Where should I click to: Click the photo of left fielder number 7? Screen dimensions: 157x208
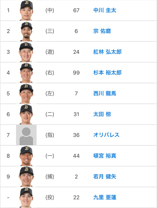pos(26,94)
